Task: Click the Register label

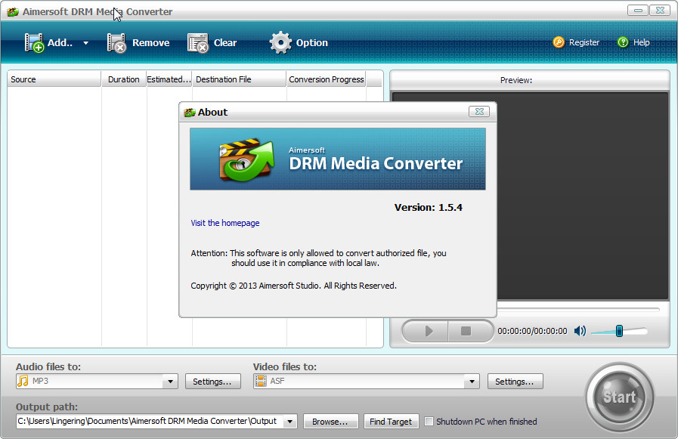Action: (584, 42)
